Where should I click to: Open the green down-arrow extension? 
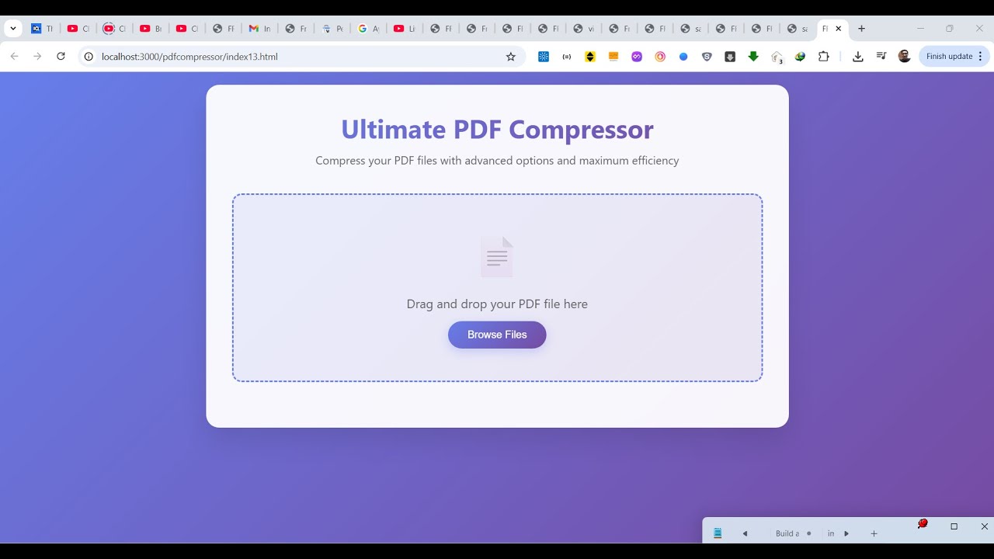click(x=753, y=57)
